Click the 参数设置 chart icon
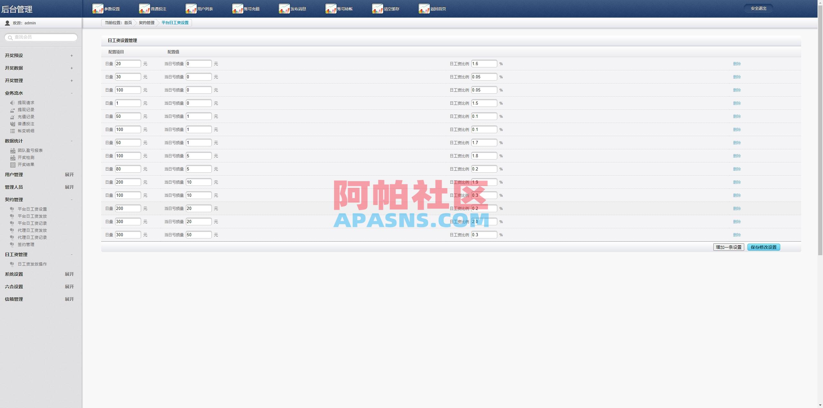823x408 pixels. [98, 9]
